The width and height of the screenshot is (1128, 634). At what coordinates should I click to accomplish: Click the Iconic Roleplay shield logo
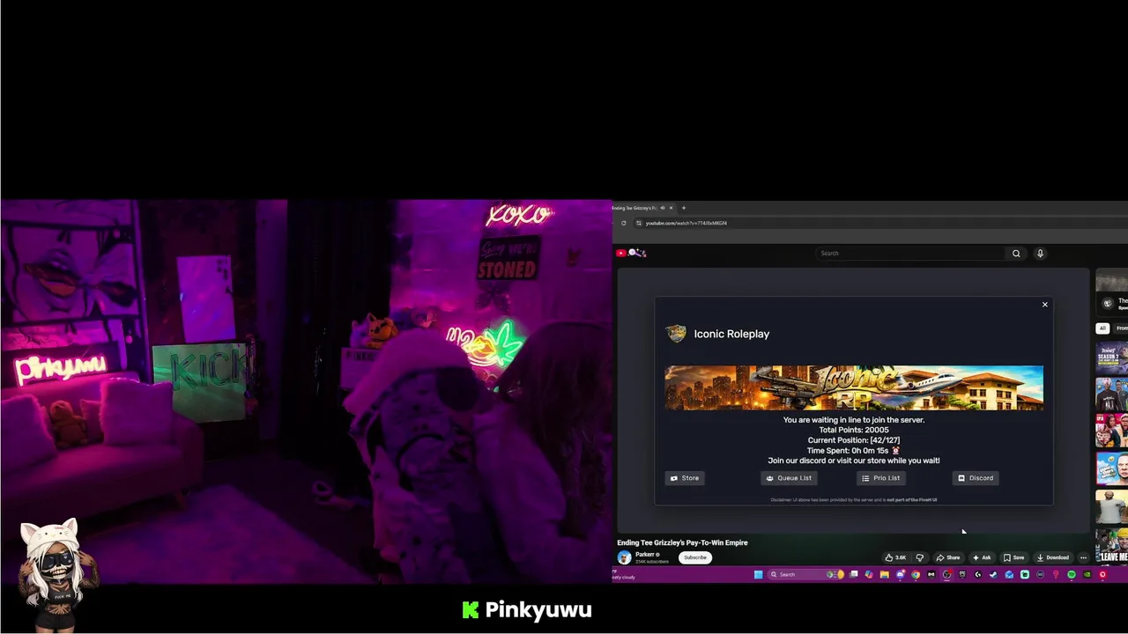coord(676,333)
